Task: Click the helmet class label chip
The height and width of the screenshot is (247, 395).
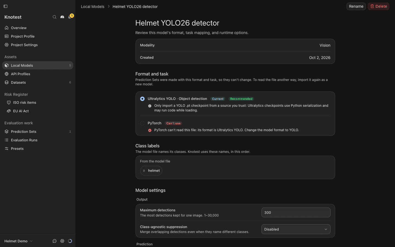Action: tap(151, 171)
